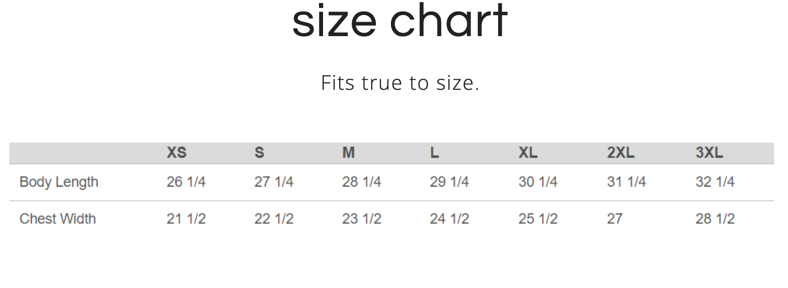Click the M body length value 28 1/4
Viewport: 788px width, 288px height.
pyautogui.click(x=361, y=182)
